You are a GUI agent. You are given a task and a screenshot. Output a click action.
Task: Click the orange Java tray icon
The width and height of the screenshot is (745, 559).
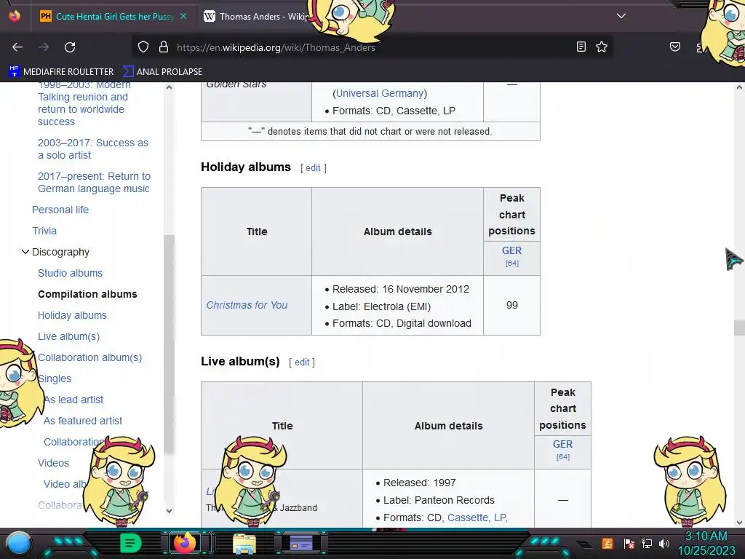click(x=607, y=543)
